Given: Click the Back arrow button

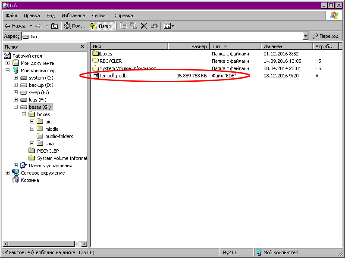Looking at the screenshot, I should pos(15,26).
